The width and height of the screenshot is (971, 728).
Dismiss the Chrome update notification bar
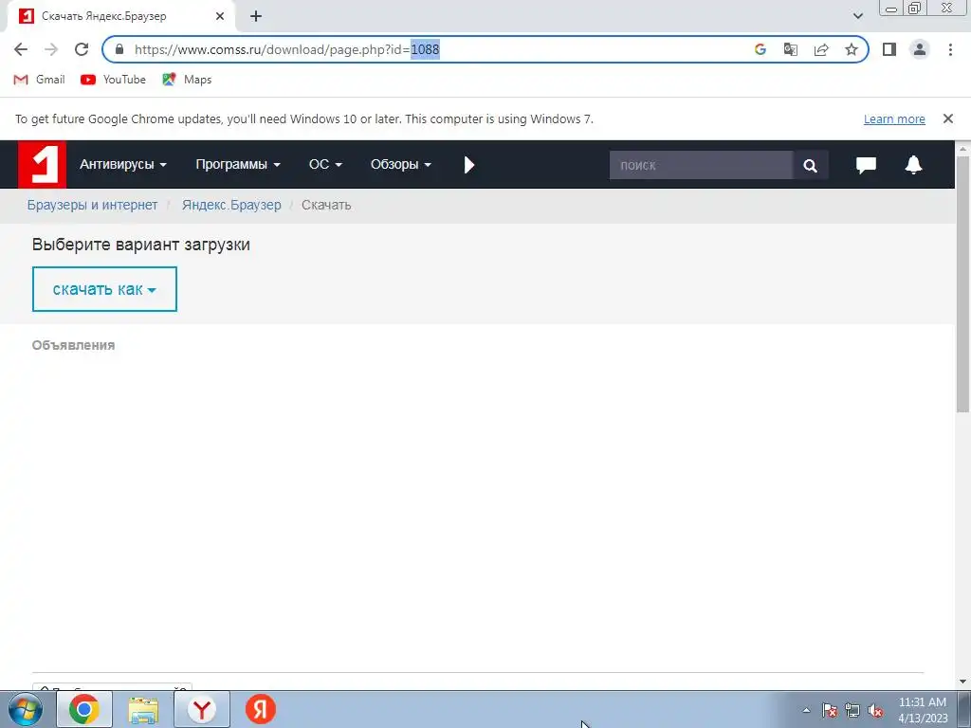[947, 118]
